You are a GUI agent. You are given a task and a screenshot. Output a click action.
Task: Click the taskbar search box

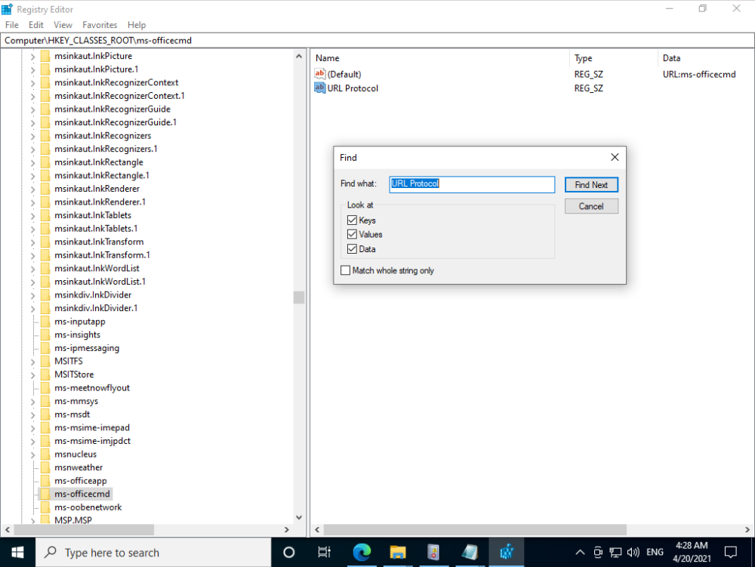(153, 553)
